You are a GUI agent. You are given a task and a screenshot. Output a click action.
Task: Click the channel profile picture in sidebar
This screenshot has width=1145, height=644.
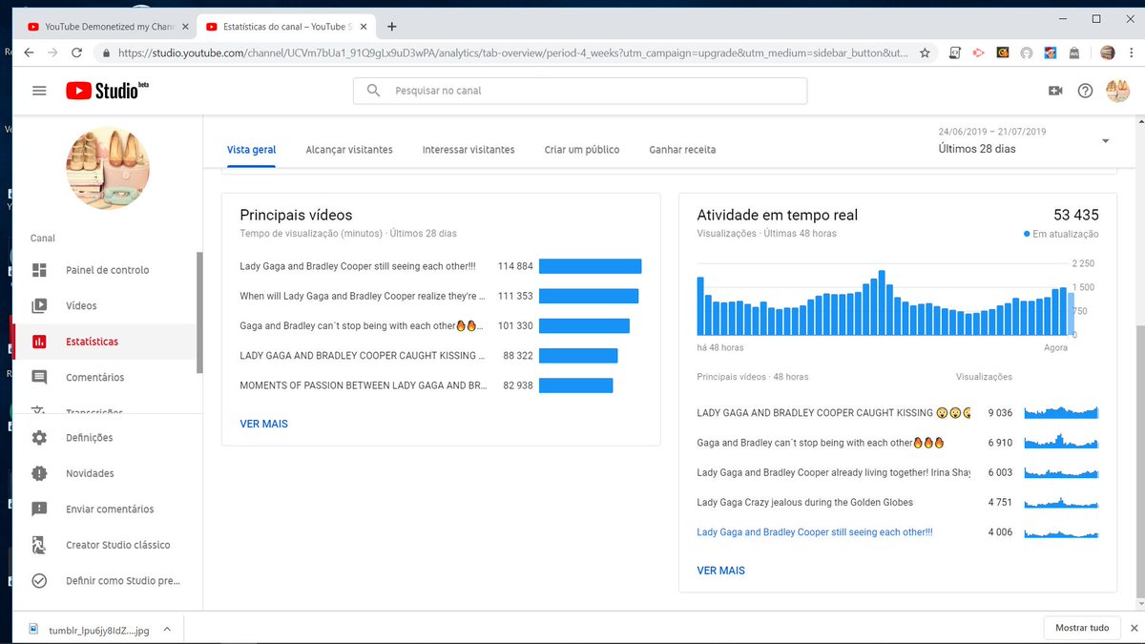pyautogui.click(x=108, y=169)
